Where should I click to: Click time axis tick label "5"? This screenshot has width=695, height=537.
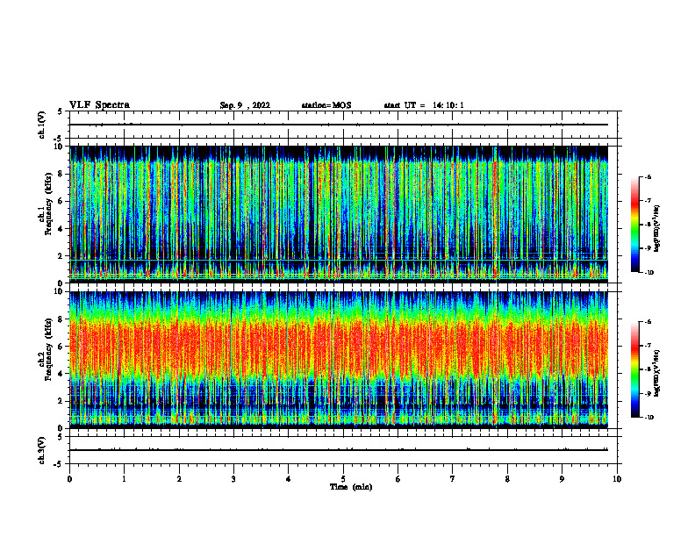[x=343, y=479]
